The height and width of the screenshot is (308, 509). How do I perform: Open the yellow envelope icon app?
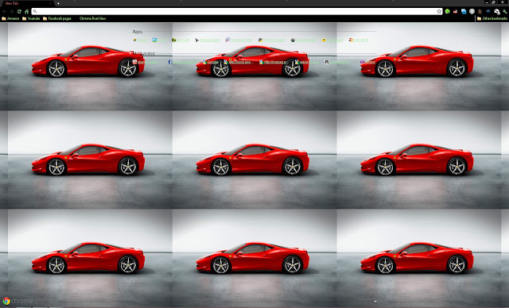tap(332, 40)
